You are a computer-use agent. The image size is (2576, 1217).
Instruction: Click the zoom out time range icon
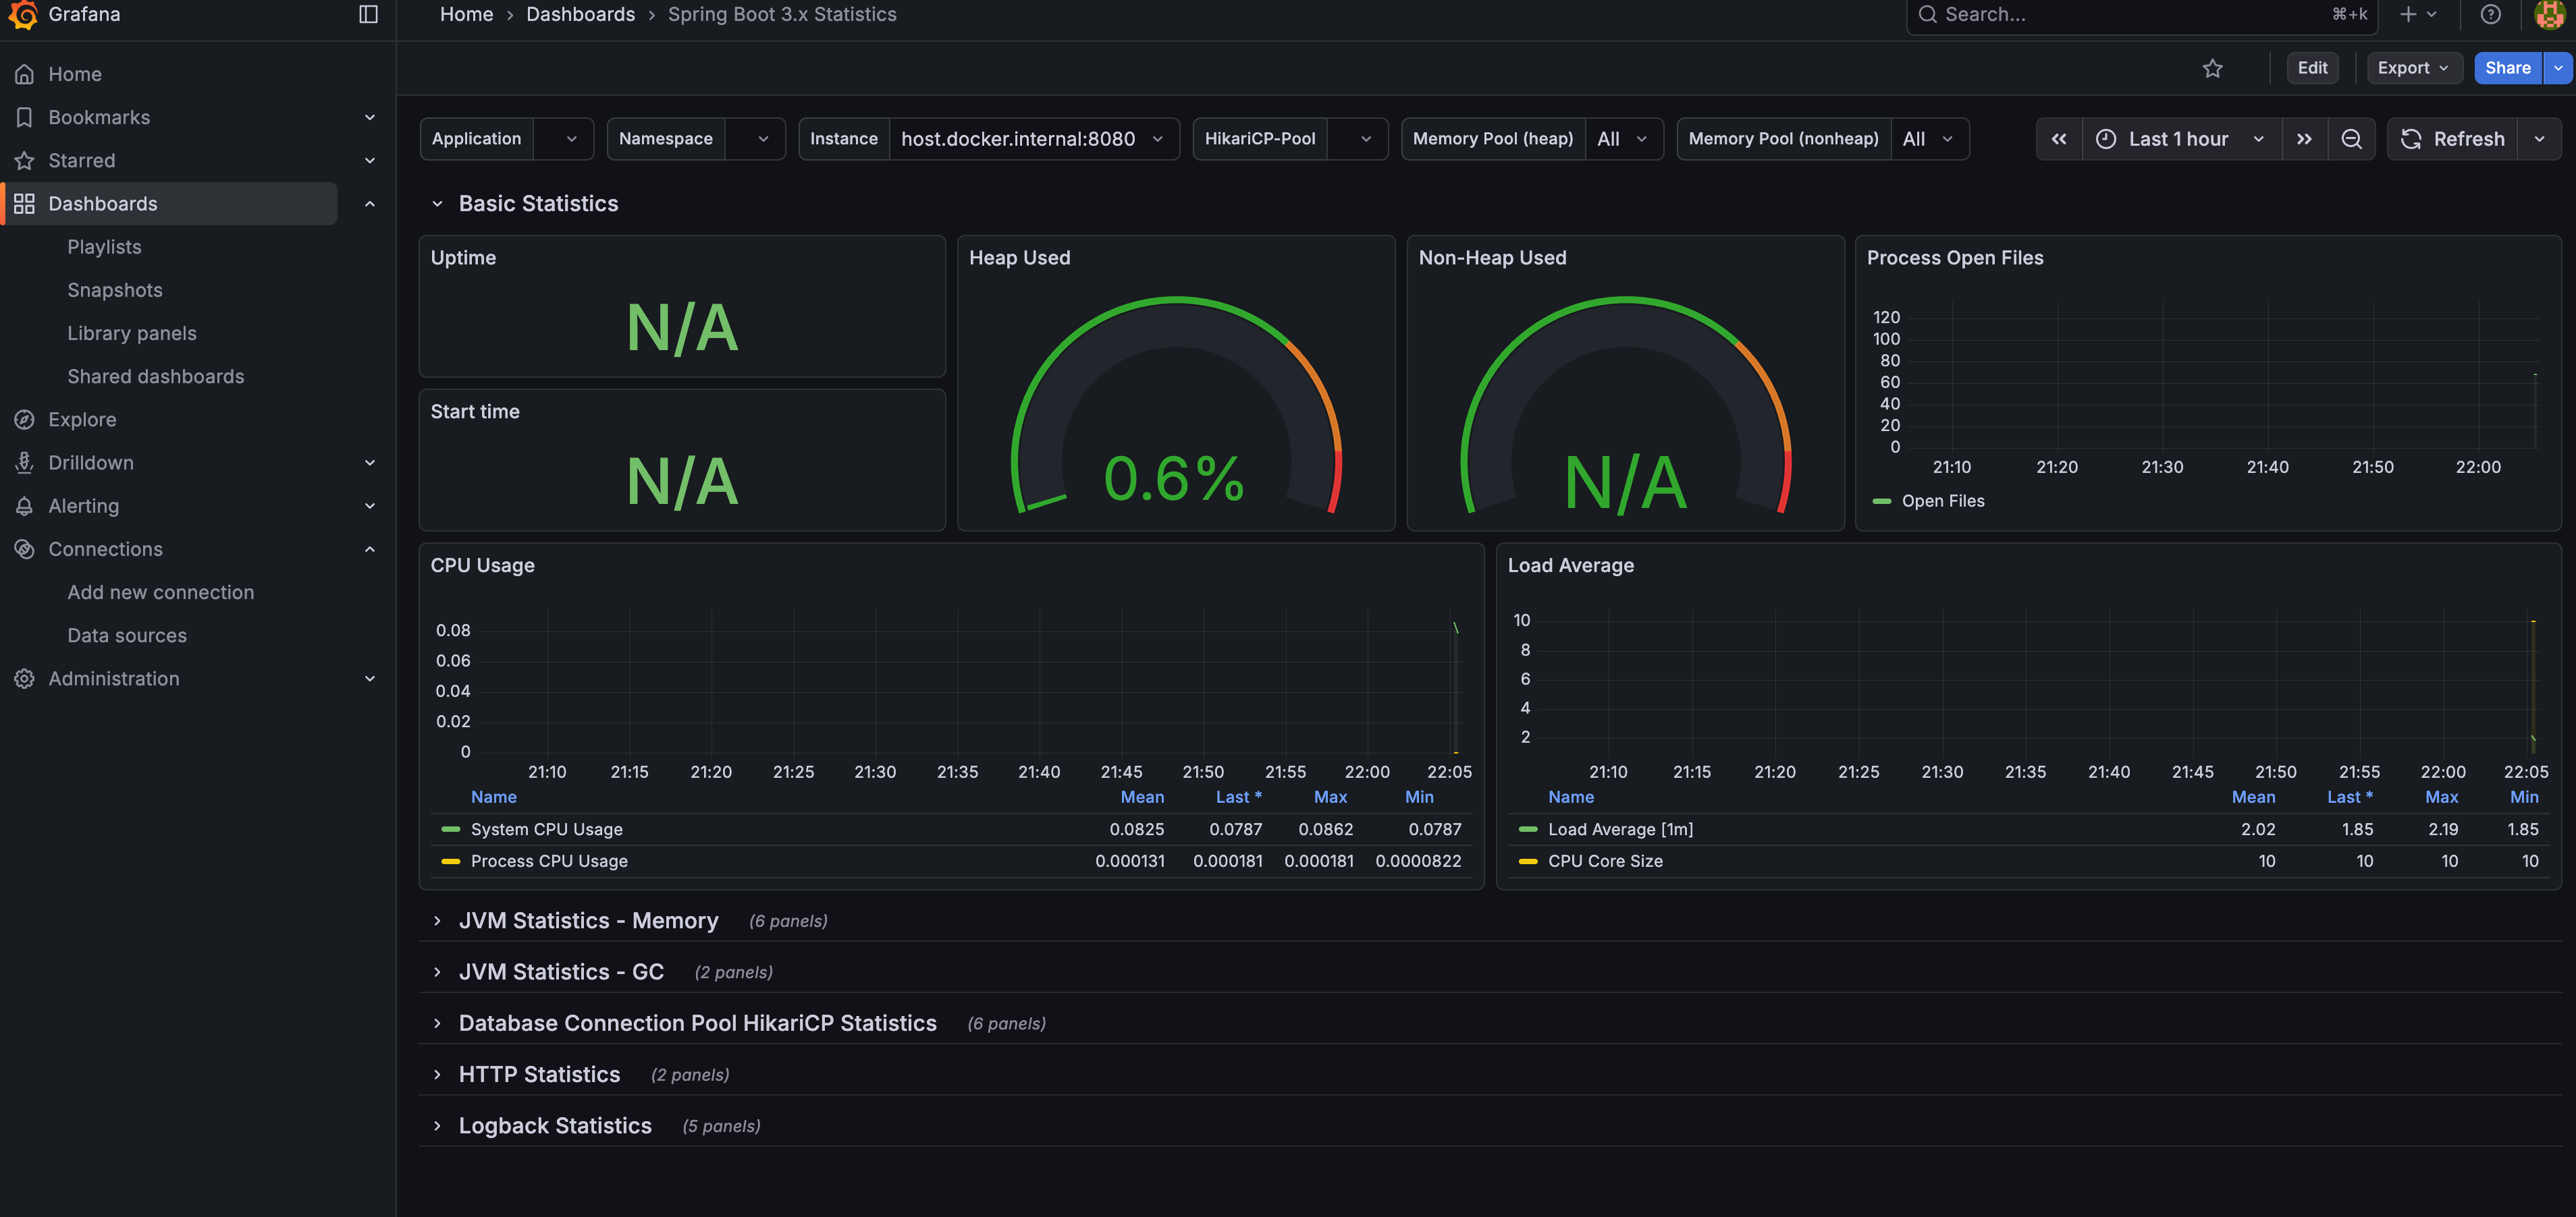point(2351,139)
